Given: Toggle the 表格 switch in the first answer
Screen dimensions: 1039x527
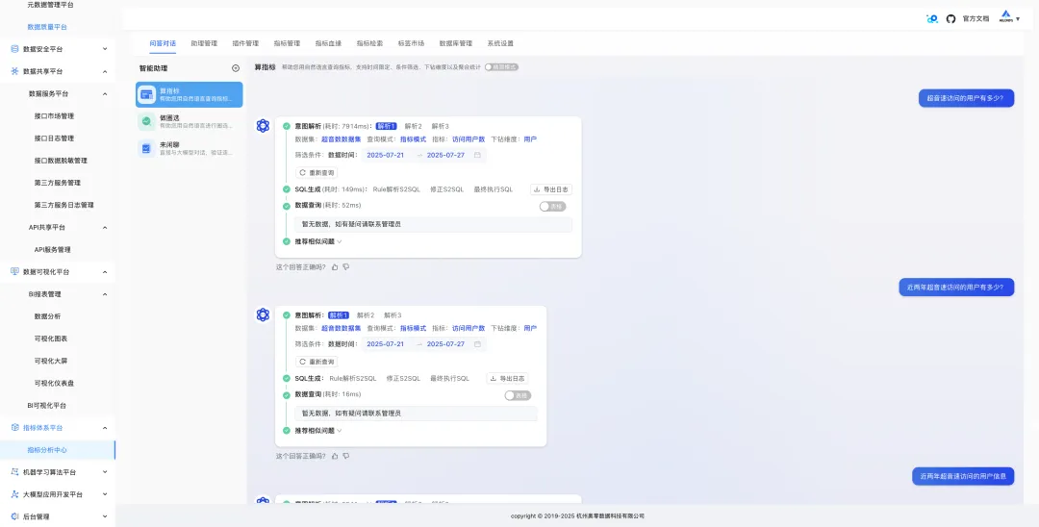Looking at the screenshot, I should click(x=552, y=207).
